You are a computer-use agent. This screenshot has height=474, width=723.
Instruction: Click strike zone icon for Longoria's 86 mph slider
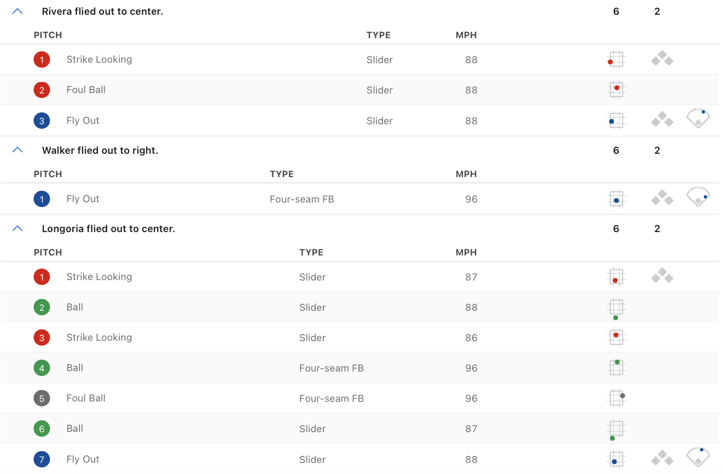coord(616,337)
